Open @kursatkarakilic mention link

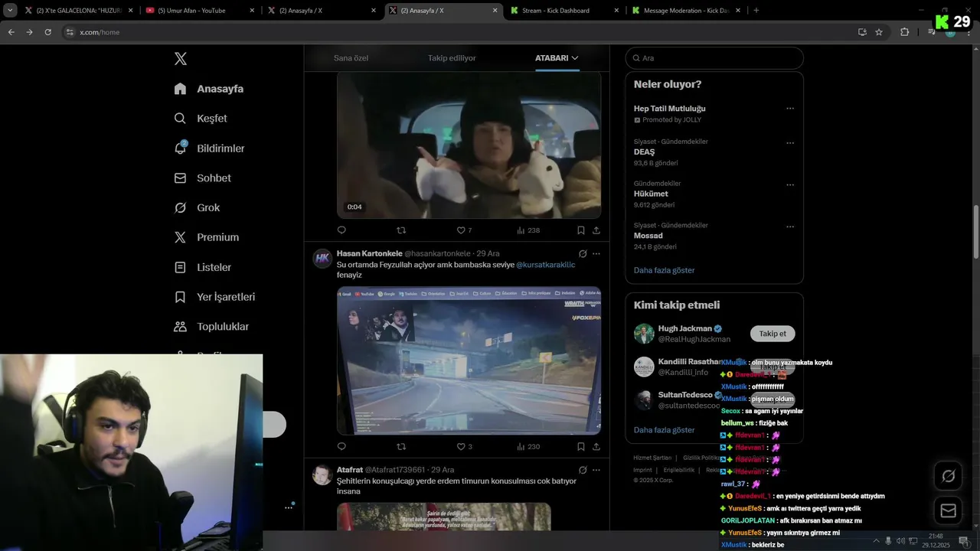point(545,265)
